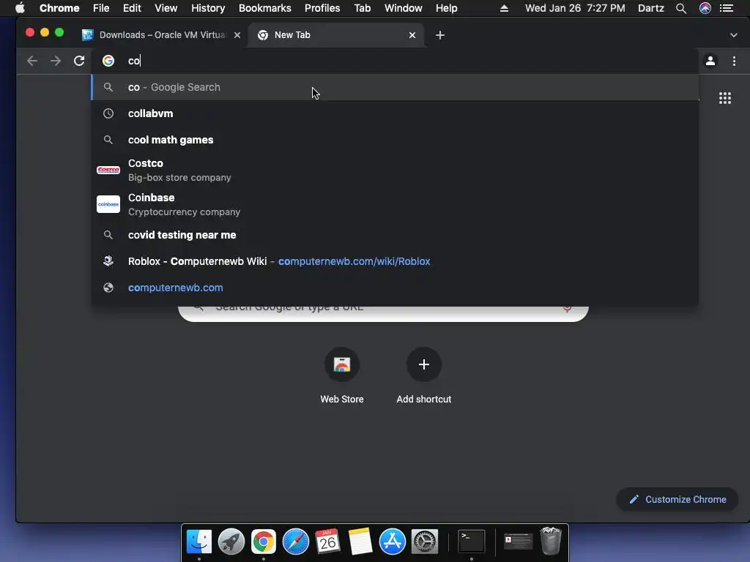The height and width of the screenshot is (562, 750).
Task: Click the date and time in menu bar
Action: [575, 8]
